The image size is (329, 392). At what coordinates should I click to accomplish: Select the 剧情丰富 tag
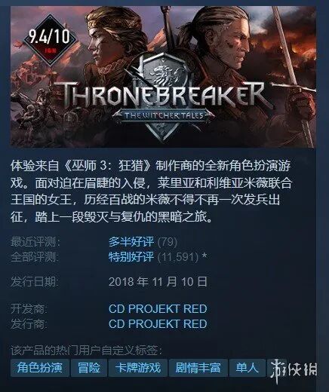pyautogui.click(x=198, y=368)
